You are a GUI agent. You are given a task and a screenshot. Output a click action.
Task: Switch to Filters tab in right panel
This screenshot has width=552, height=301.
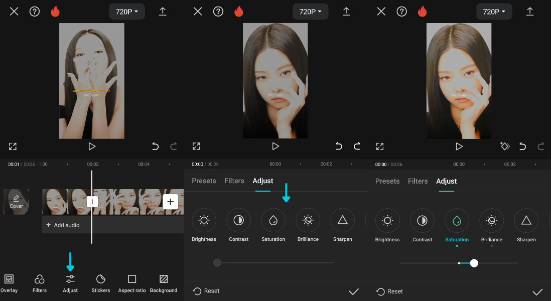click(x=418, y=181)
